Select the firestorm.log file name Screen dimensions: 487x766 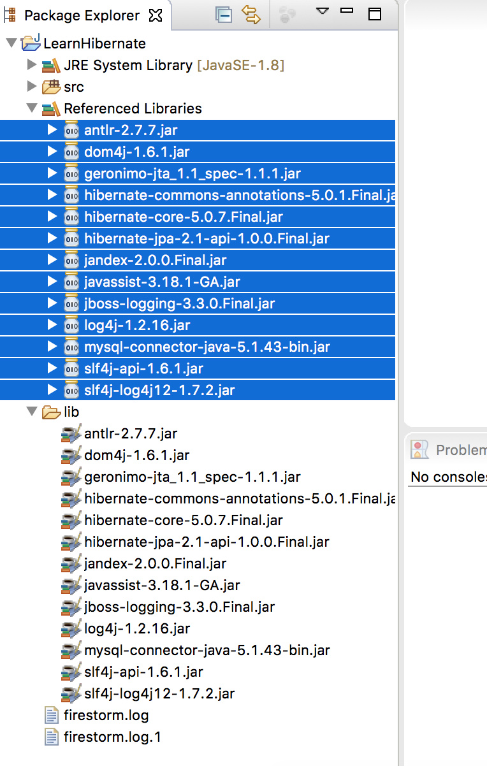(x=106, y=716)
